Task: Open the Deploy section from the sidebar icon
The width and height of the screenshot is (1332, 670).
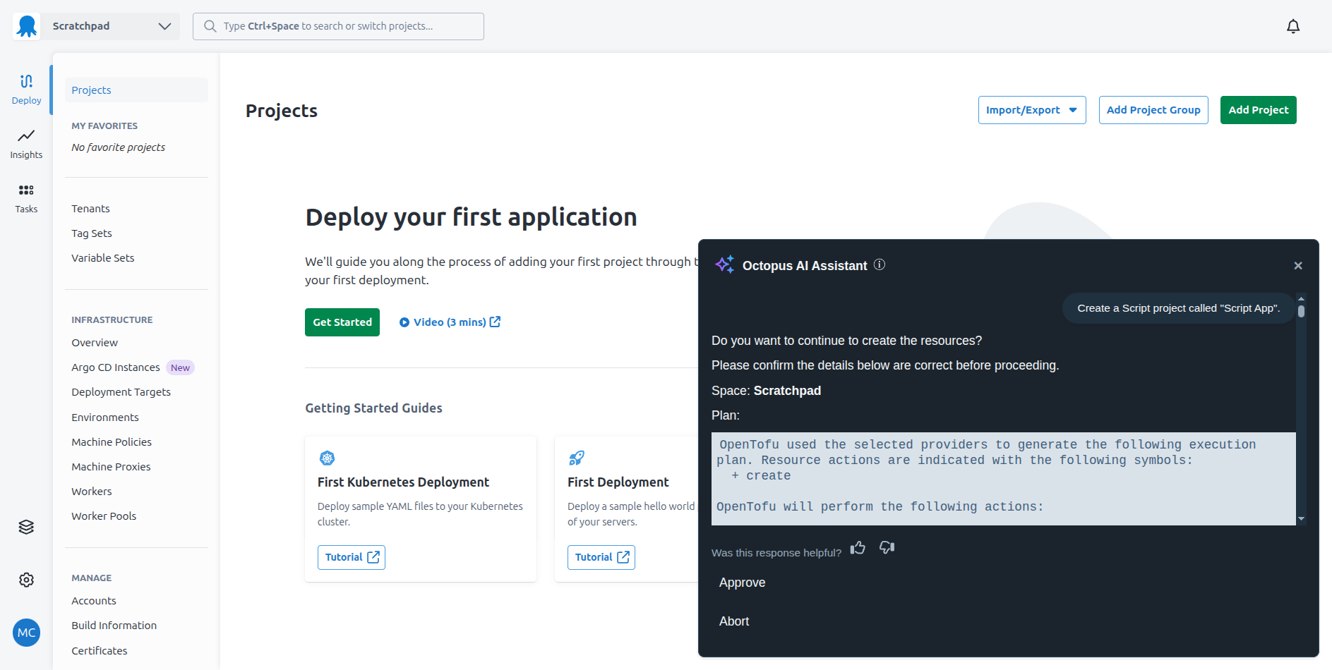Action: (x=26, y=87)
